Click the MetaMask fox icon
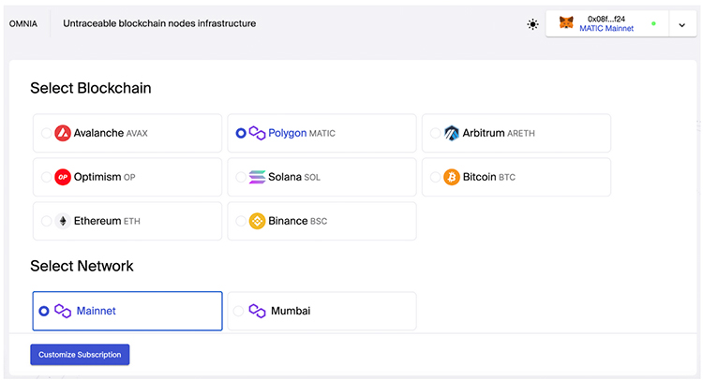 [x=566, y=22]
